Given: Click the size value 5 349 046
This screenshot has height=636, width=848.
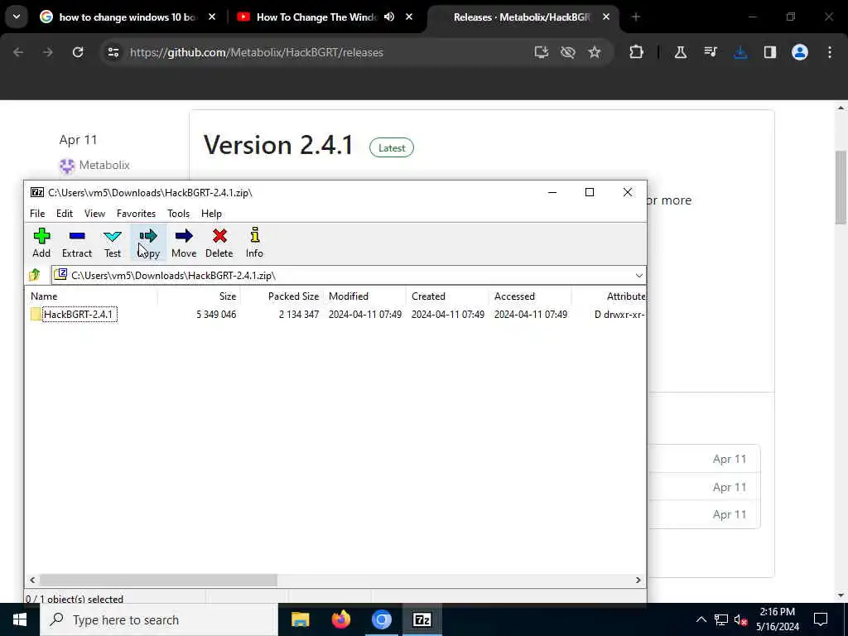Looking at the screenshot, I should (216, 314).
